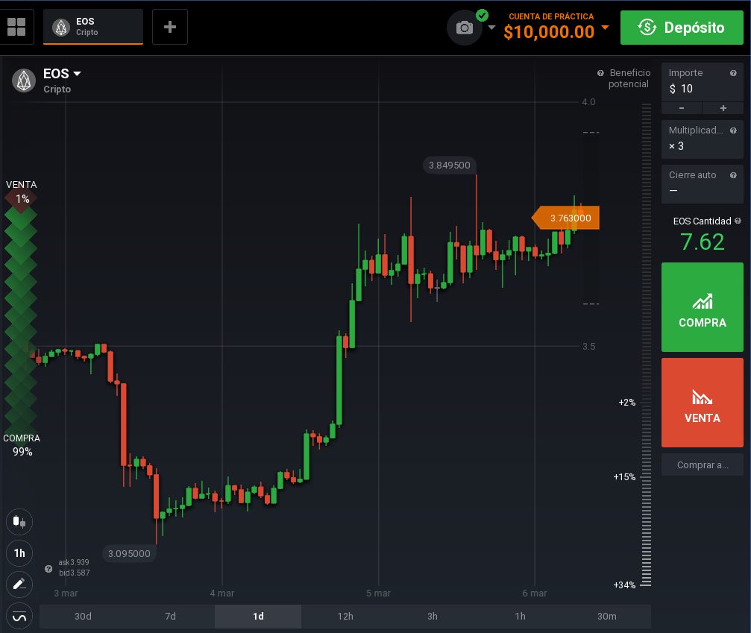
Task: Open the EOS Cantidad help icon
Action: pos(738,221)
